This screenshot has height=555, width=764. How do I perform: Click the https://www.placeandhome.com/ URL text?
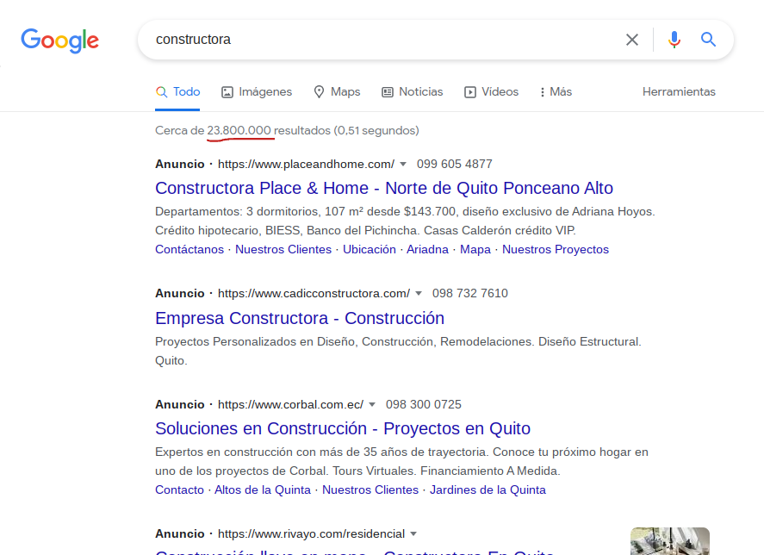[x=306, y=165]
